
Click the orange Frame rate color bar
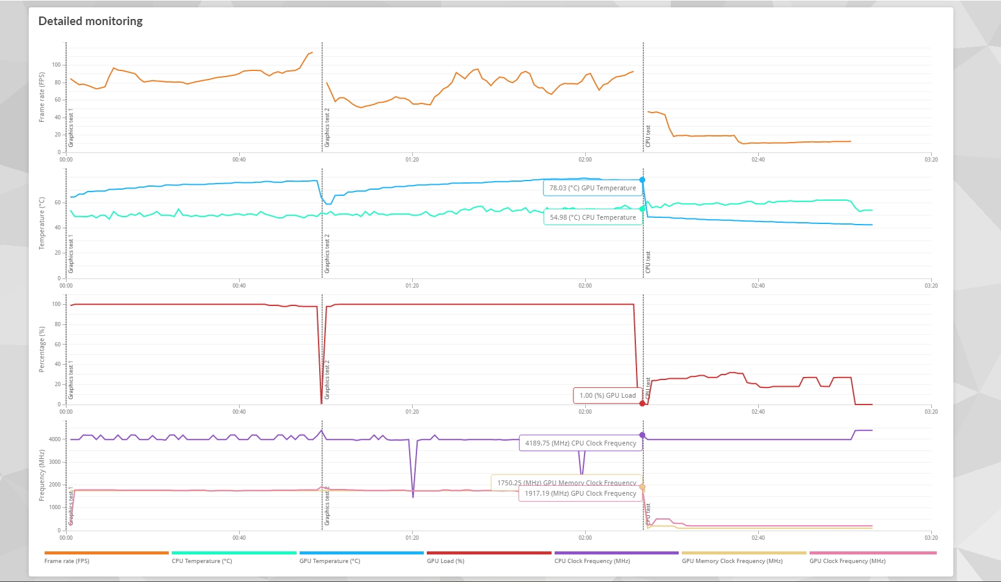tap(106, 553)
